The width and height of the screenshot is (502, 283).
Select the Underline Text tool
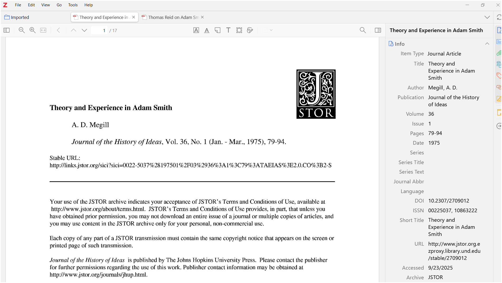207,30
